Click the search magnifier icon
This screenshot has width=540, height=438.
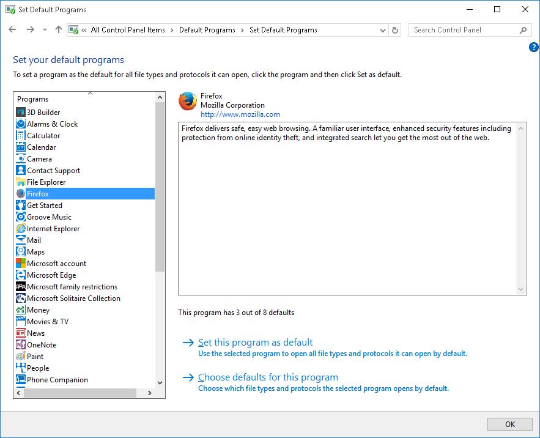523,31
